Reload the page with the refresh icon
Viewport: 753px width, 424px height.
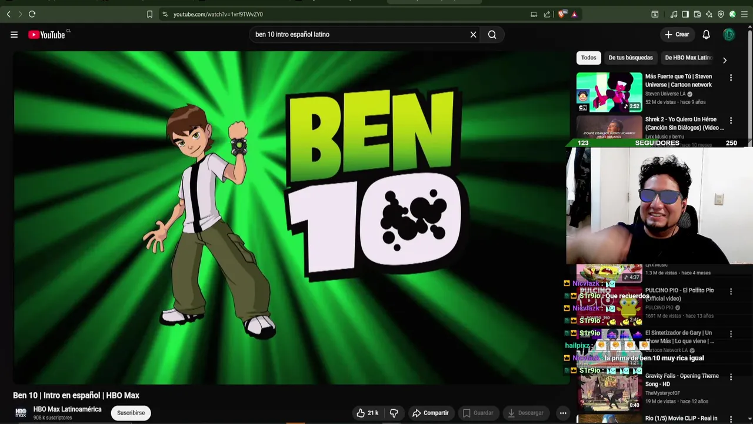pyautogui.click(x=32, y=14)
